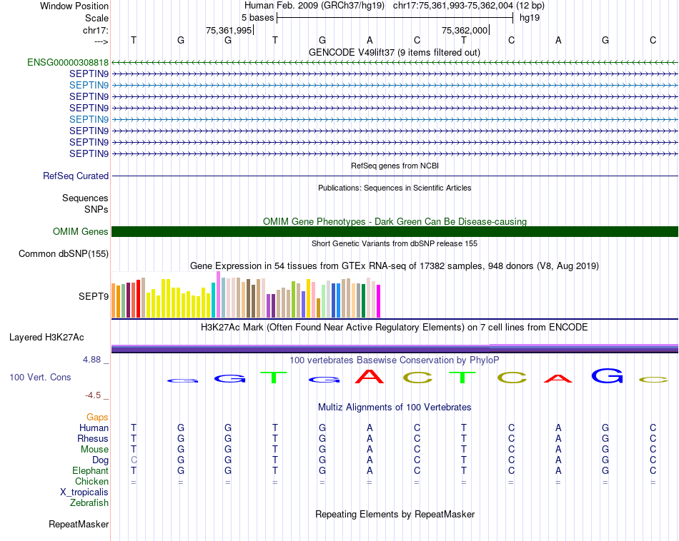Image resolution: width=679 pixels, height=541 pixels.
Task: Select the X_tropicalis species row label
Action: 84,492
